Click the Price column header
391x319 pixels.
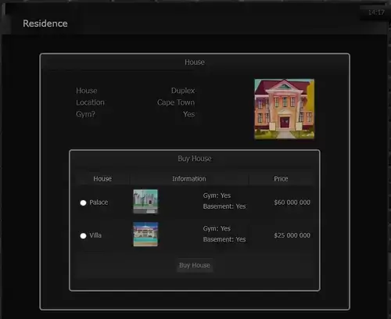(281, 179)
